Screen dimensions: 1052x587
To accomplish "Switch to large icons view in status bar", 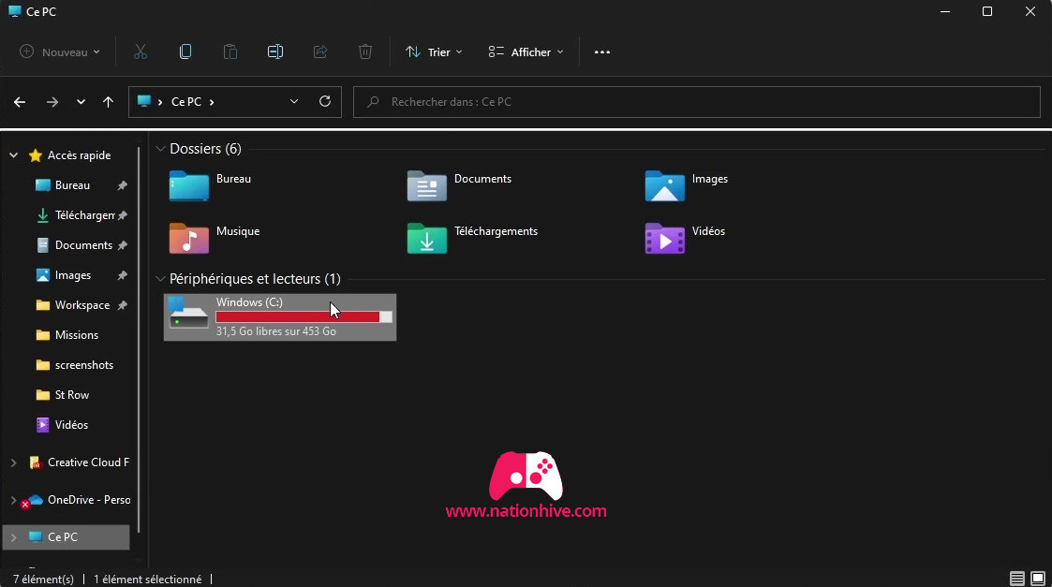I will (x=1038, y=579).
